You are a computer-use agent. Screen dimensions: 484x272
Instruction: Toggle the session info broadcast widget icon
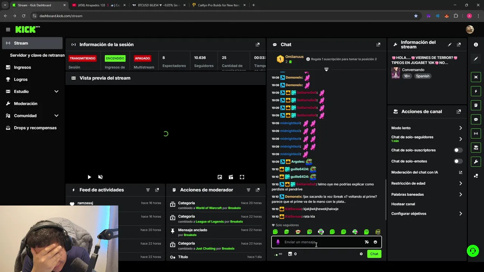tap(476, 133)
